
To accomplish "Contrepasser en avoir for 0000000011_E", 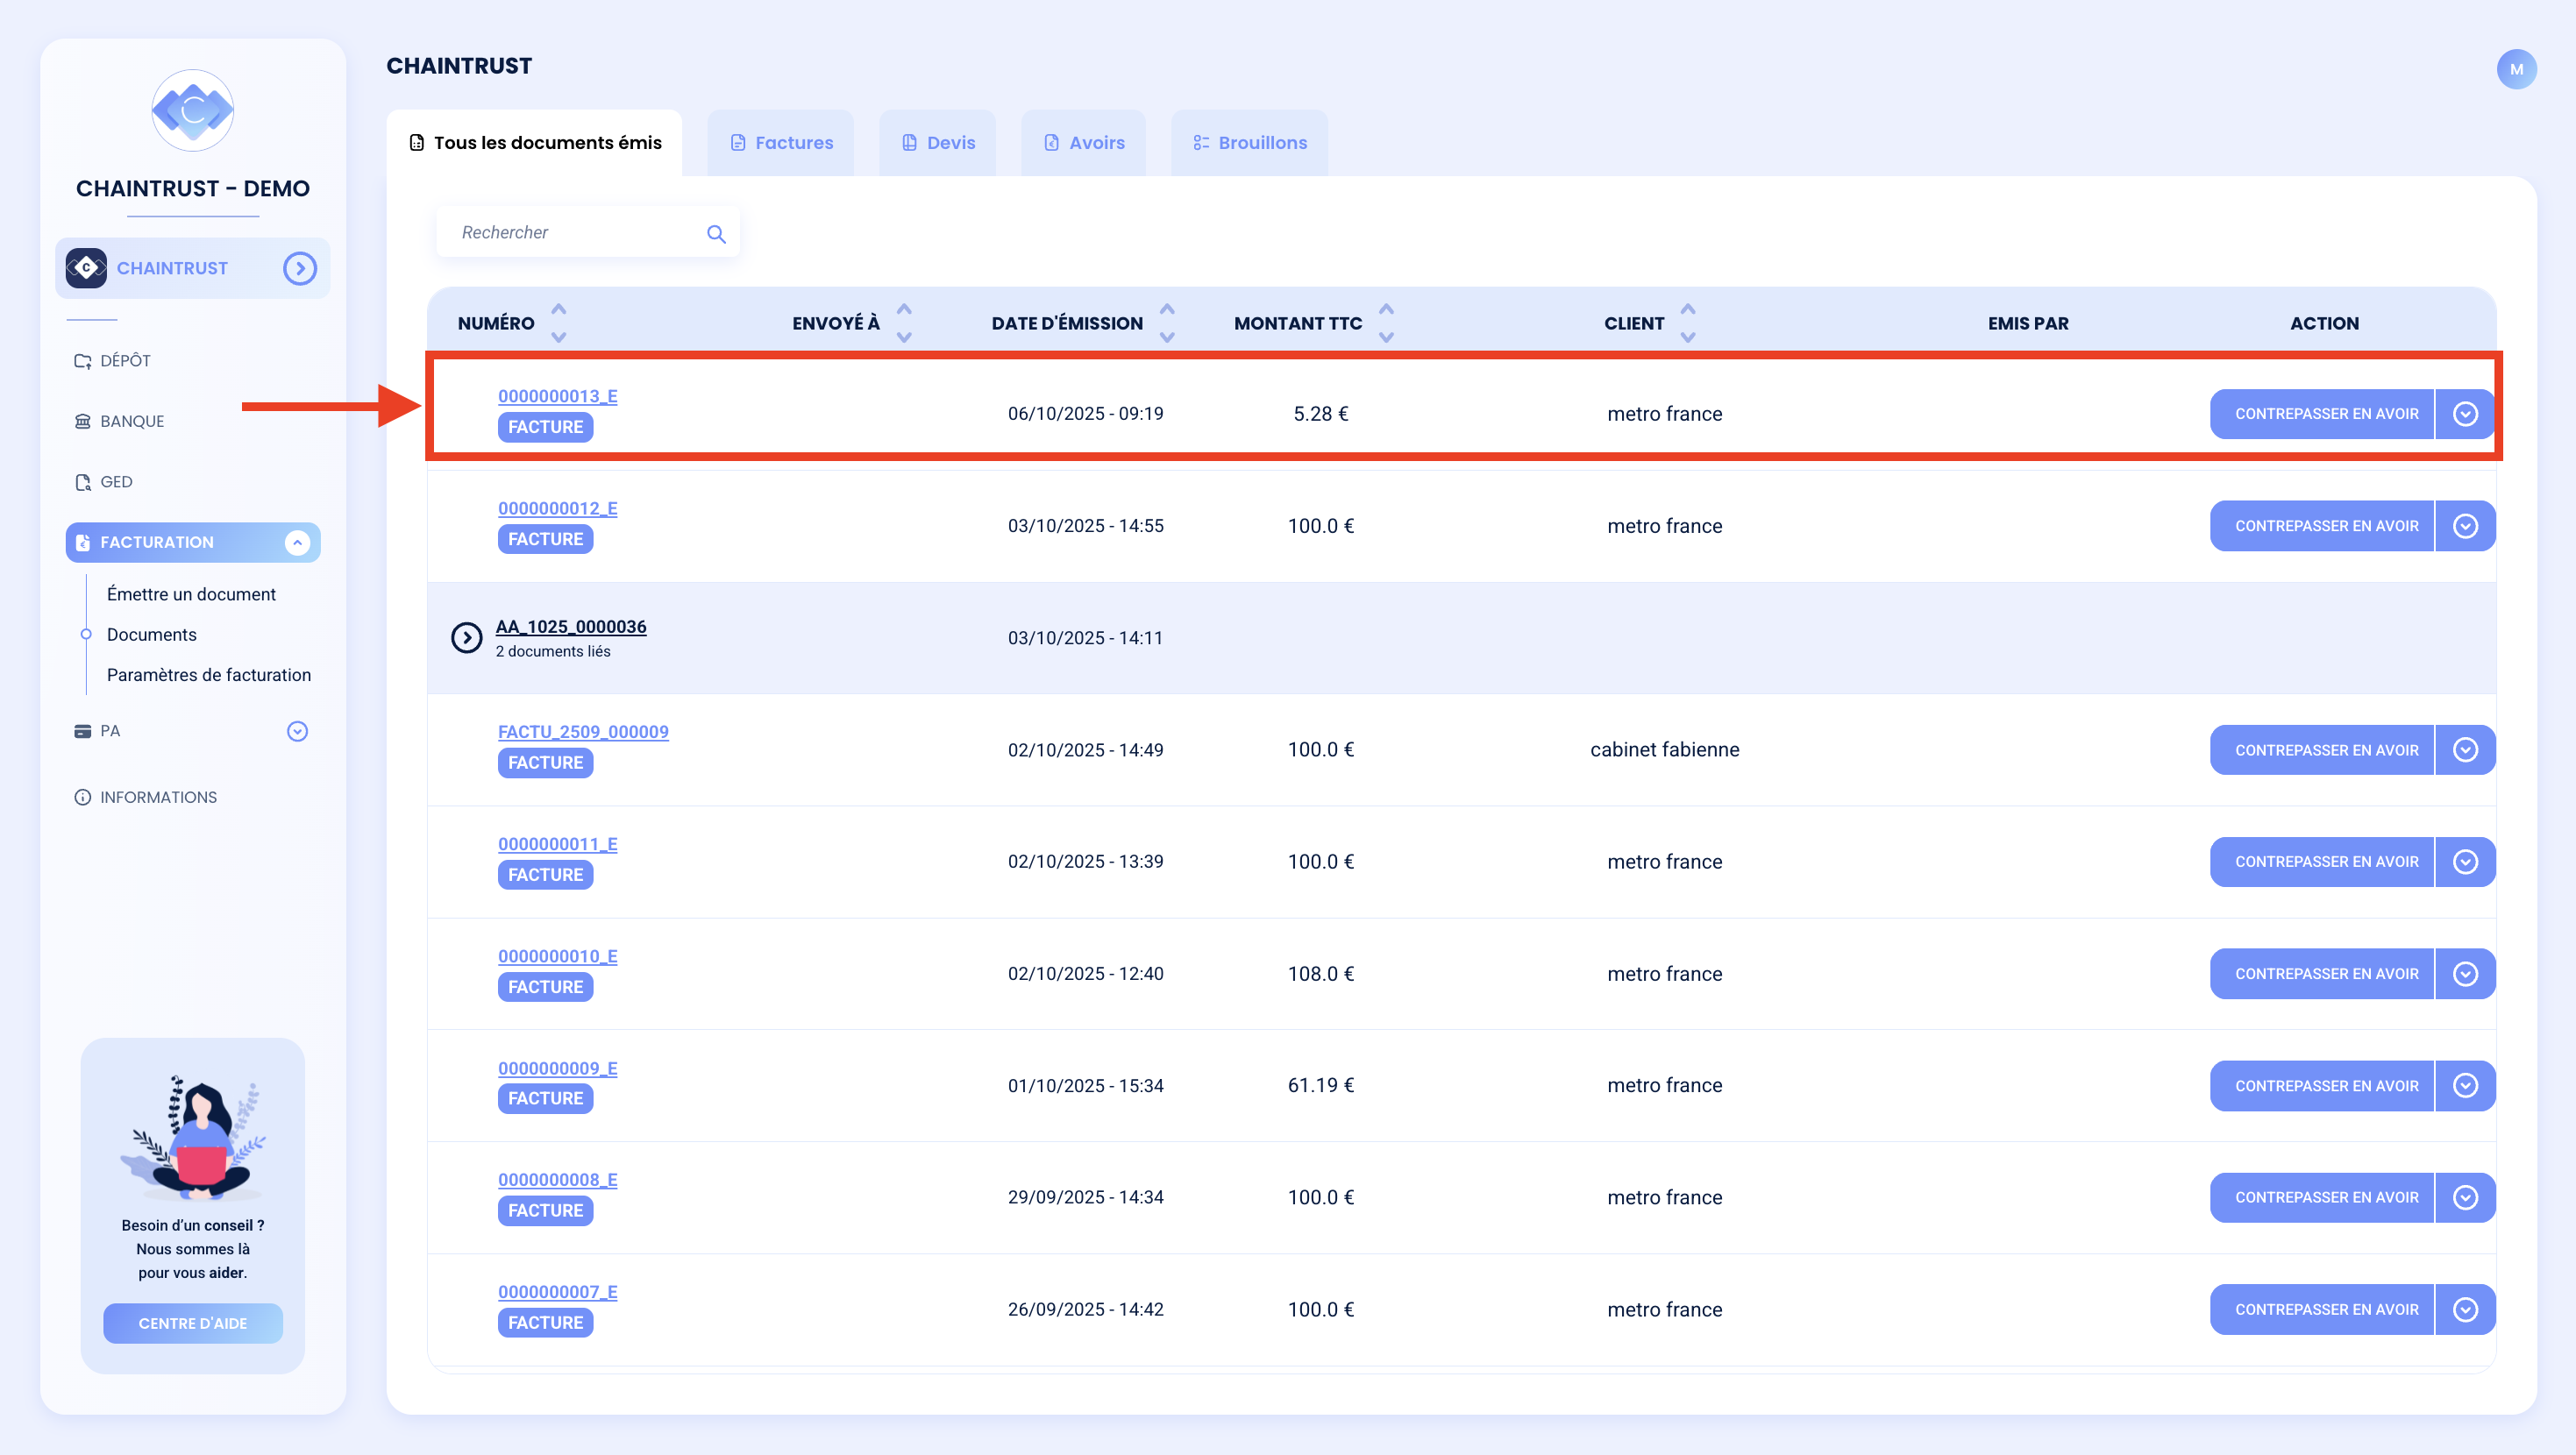I will tap(2322, 862).
